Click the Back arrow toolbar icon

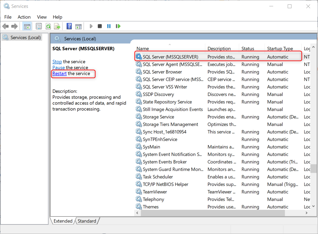tap(5, 26)
